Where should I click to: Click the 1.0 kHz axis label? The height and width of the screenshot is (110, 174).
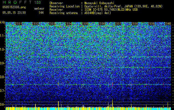click(2, 50)
